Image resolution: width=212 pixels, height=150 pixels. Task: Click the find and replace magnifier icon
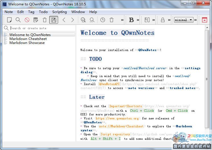[x=92, y=20]
